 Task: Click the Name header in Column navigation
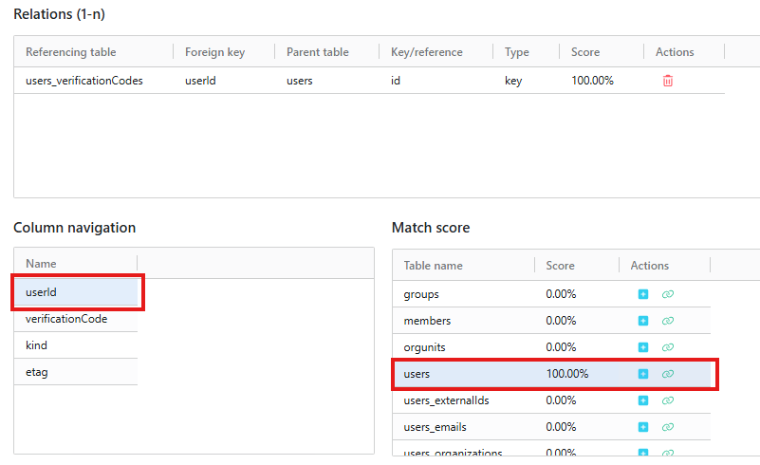tap(41, 264)
